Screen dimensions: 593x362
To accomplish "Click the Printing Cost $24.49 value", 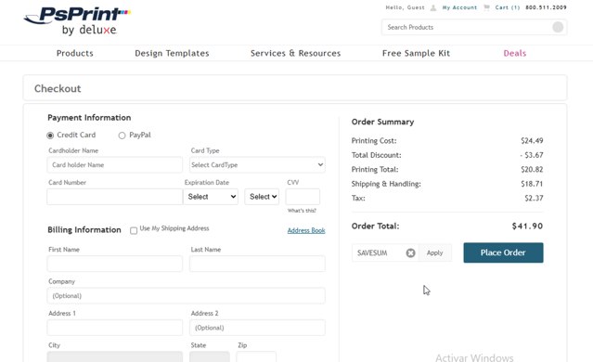I will point(532,141).
